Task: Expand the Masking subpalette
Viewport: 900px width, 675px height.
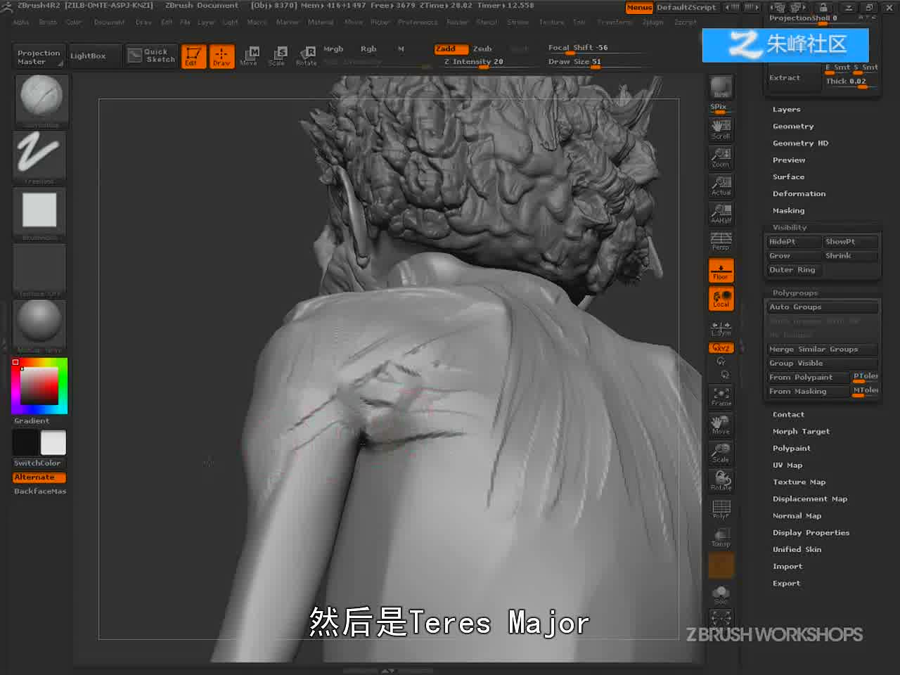Action: 788,210
